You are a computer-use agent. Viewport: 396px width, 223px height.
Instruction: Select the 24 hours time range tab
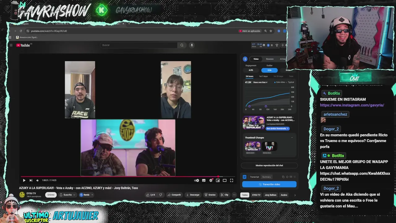[x=249, y=76]
